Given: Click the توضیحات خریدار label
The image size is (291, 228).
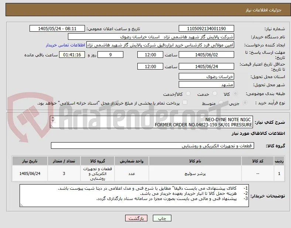Looking at the screenshot, I should point(268,196).
